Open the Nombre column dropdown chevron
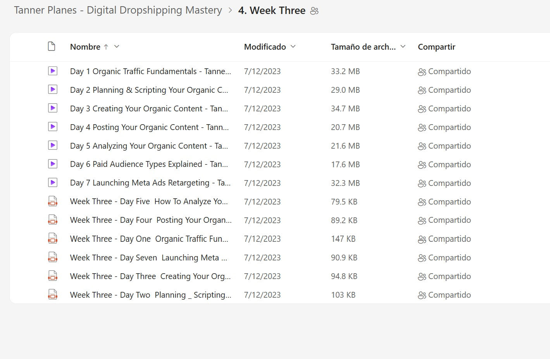The image size is (550, 359). tap(117, 47)
